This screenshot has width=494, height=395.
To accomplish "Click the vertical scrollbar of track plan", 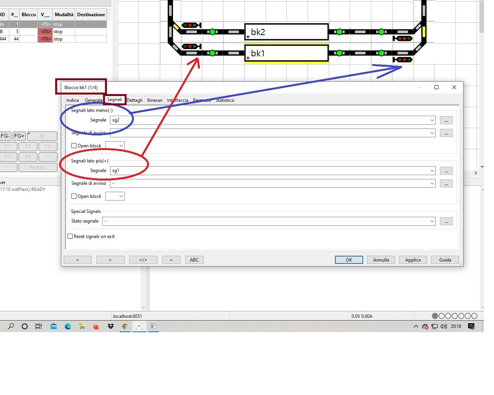I will [481, 77].
